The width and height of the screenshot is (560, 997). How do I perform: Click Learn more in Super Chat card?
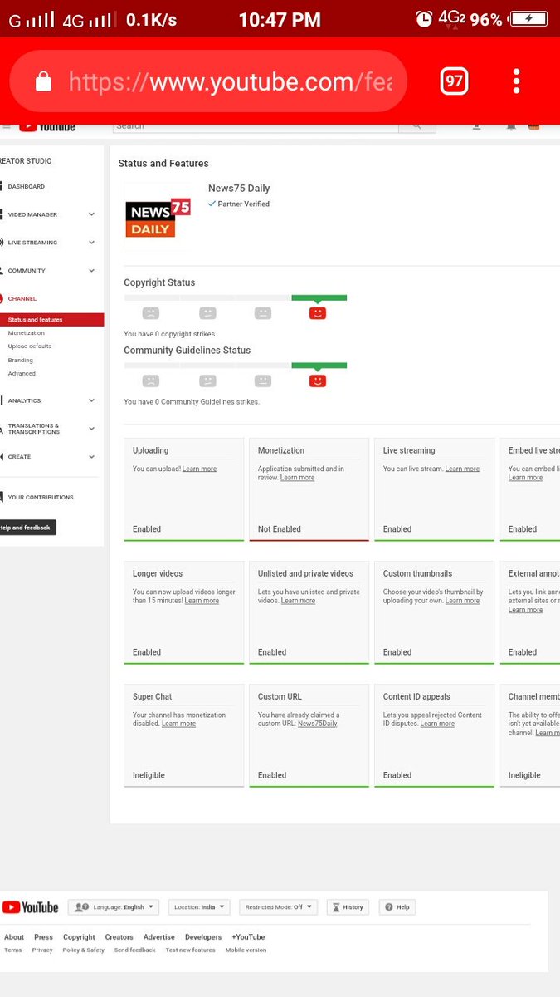[x=178, y=724]
